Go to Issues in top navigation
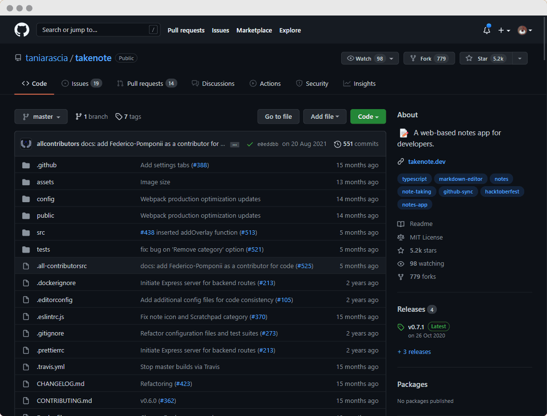 220,31
